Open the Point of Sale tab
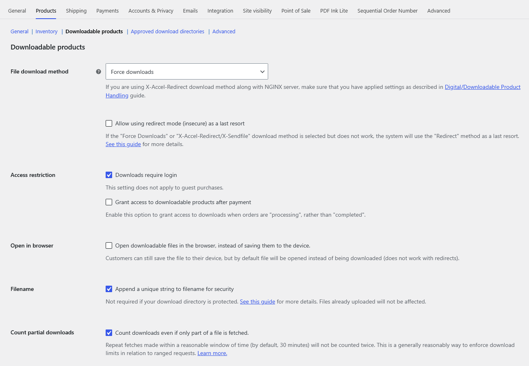Viewport: 529px width, 366px height. [x=296, y=11]
